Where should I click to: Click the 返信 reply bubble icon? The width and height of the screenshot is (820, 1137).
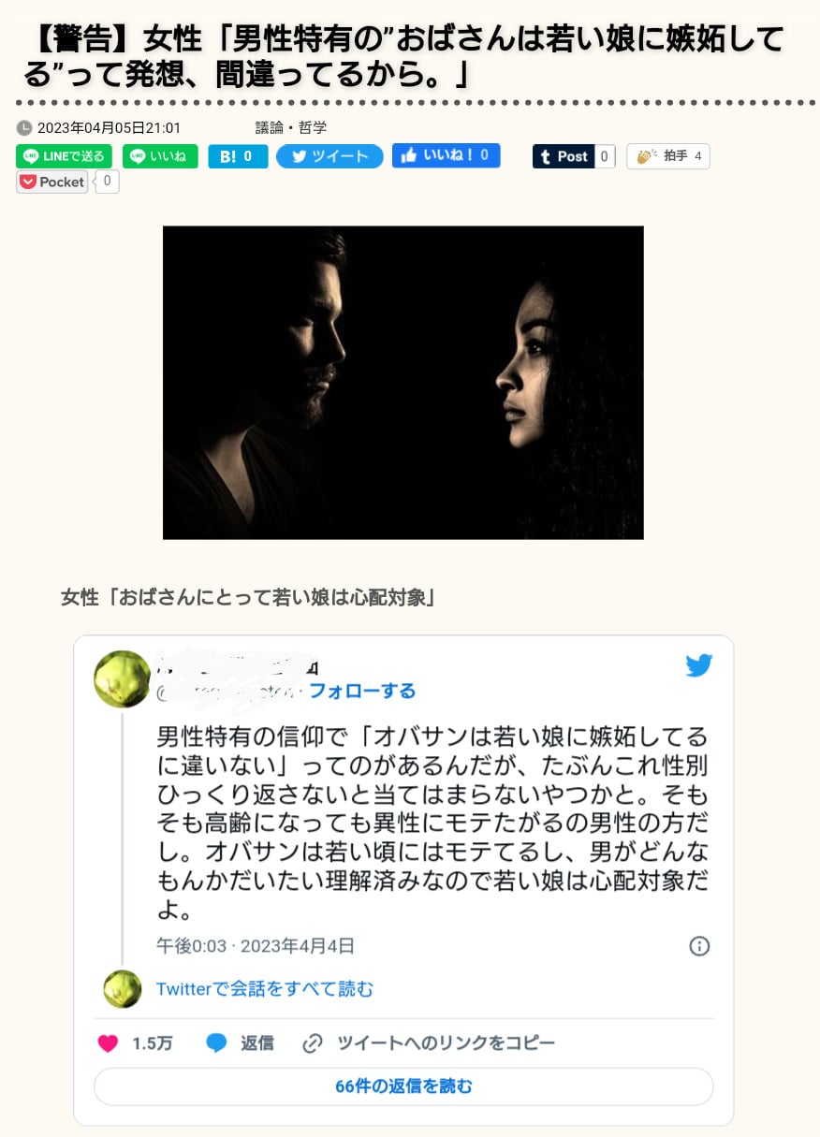217,1043
